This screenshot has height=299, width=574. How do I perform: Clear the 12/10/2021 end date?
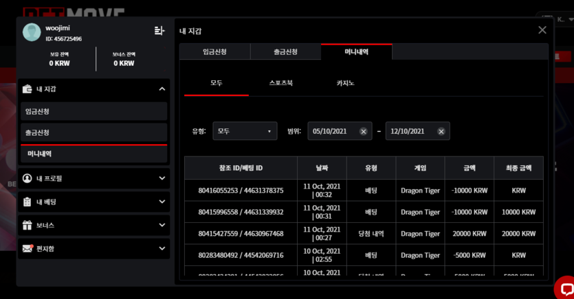click(x=441, y=132)
